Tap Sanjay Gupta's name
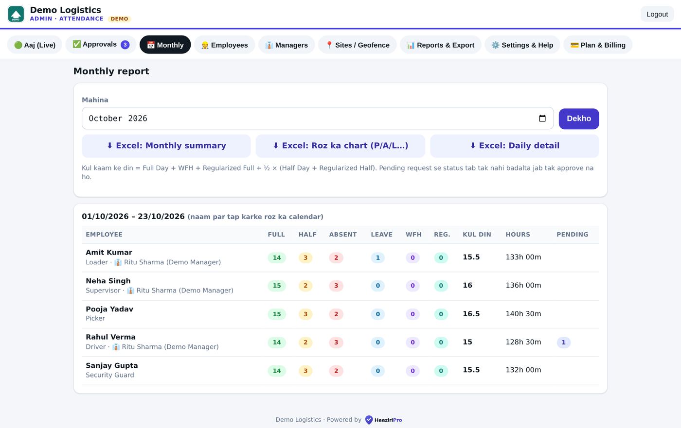 point(112,365)
